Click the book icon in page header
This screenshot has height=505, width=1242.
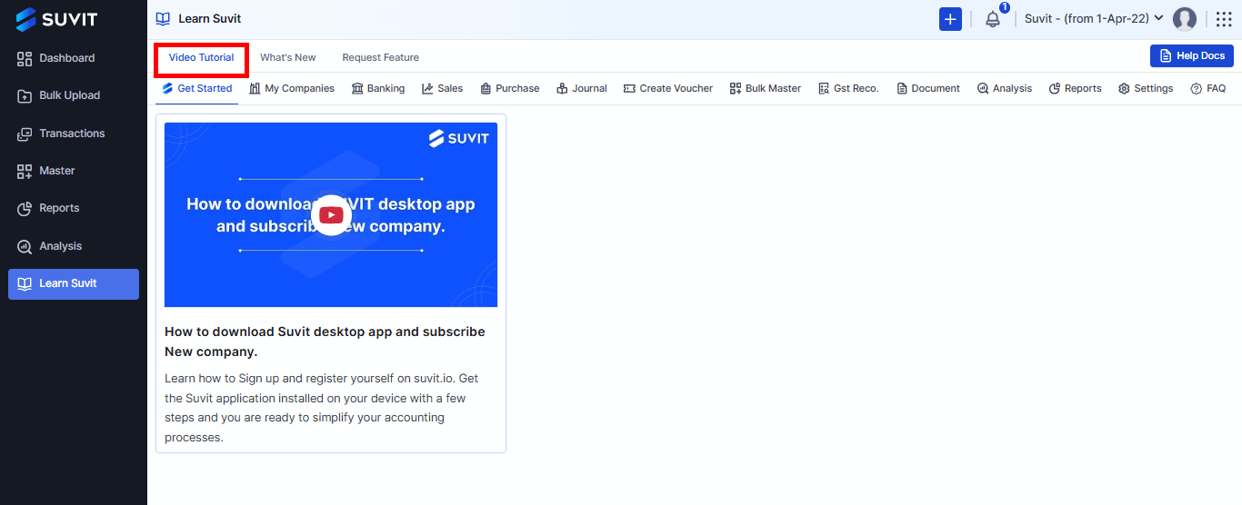[x=163, y=18]
